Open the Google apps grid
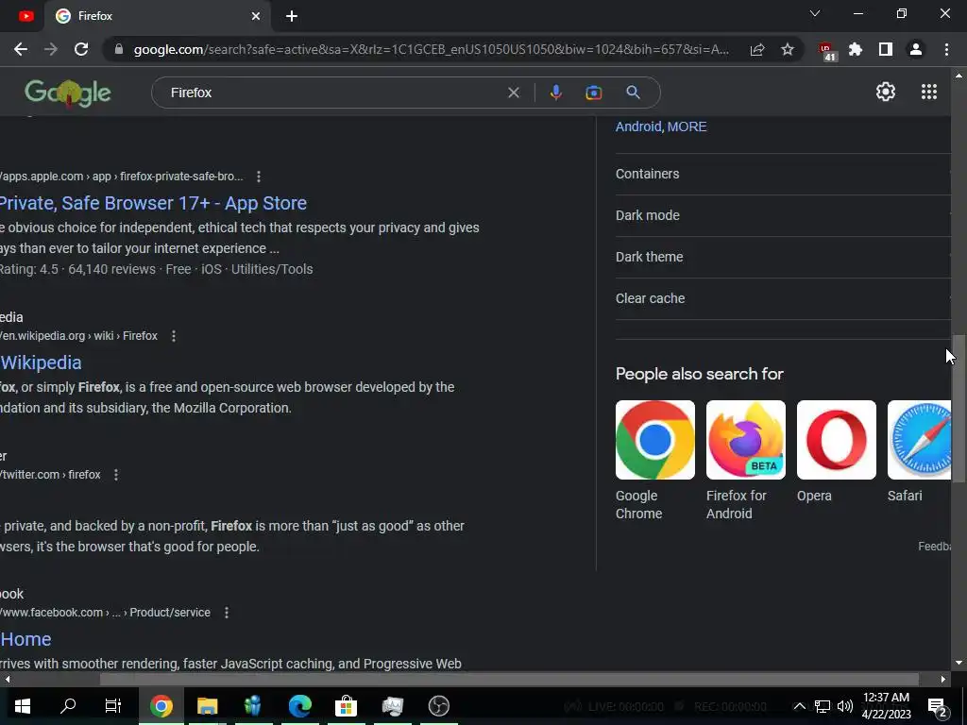 tap(929, 92)
